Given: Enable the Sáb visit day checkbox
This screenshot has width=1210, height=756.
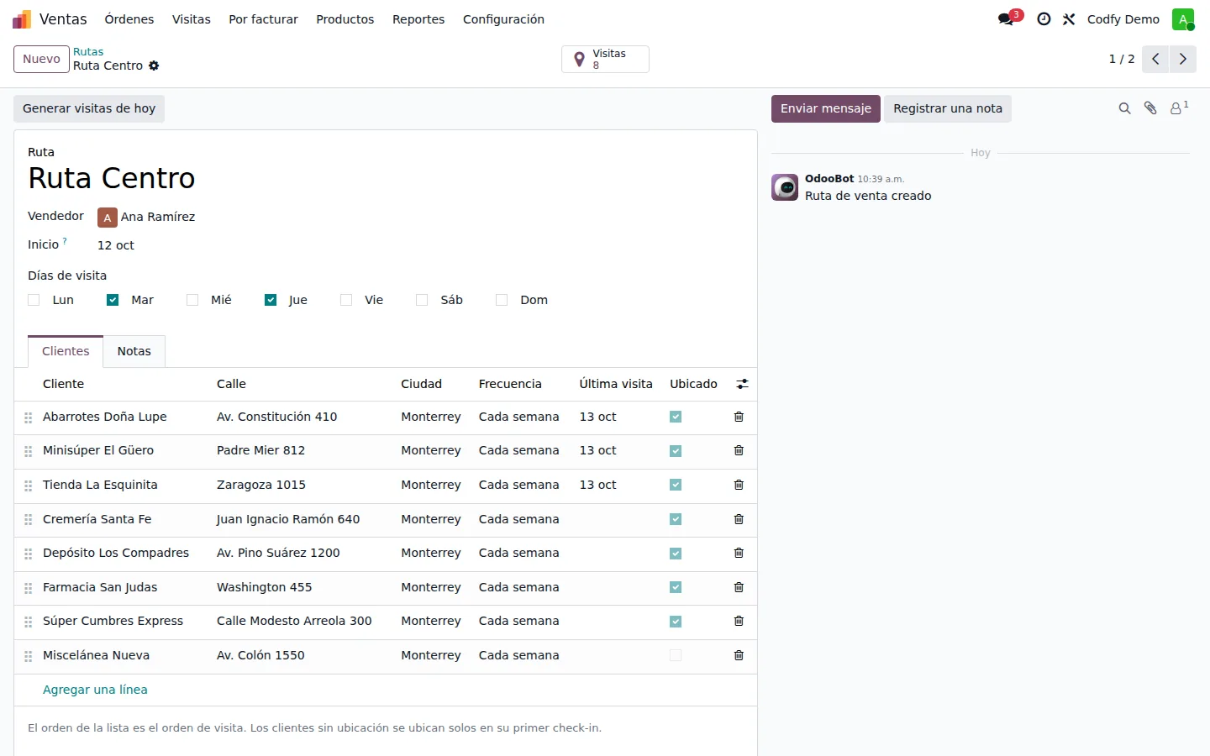Looking at the screenshot, I should point(422,300).
